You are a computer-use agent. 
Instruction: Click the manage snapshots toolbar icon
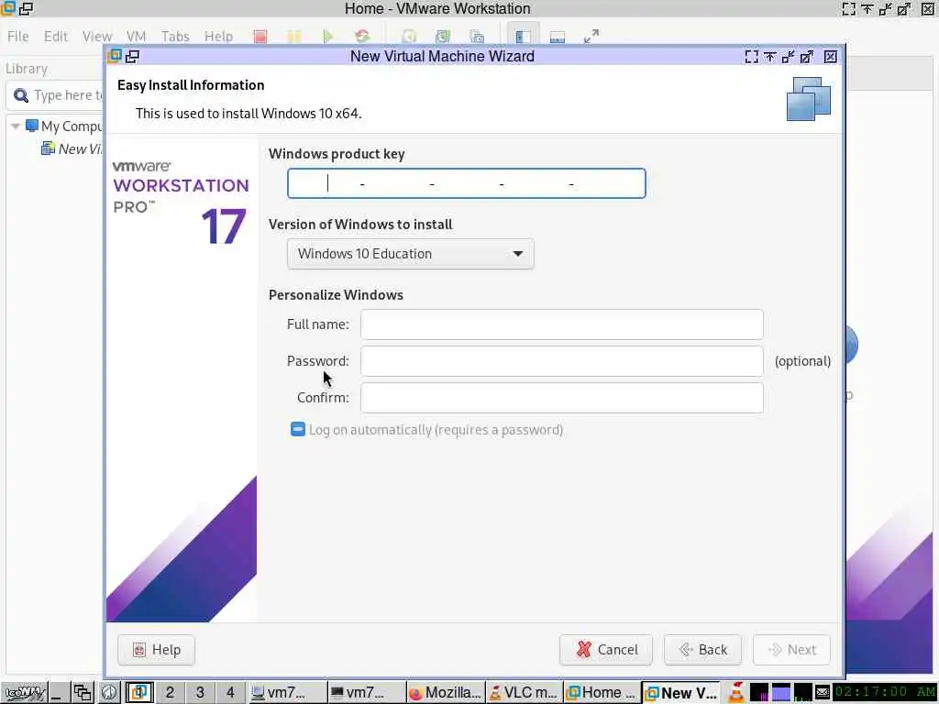point(477,37)
